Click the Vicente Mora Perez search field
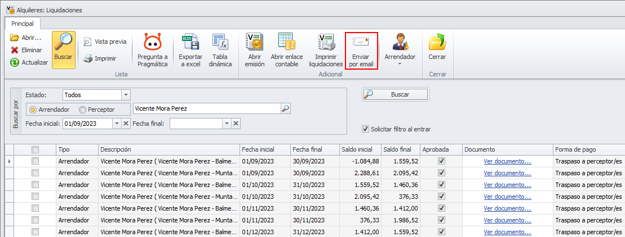The width and height of the screenshot is (625, 237). (206, 109)
